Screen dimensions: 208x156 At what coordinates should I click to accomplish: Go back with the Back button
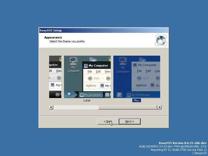click(x=108, y=121)
